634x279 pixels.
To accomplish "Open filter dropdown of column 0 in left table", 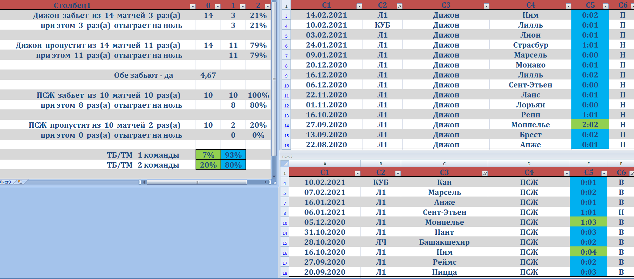I will click(x=218, y=6).
